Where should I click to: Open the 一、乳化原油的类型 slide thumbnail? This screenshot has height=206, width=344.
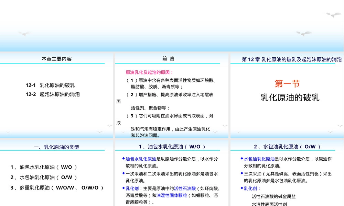56,173
